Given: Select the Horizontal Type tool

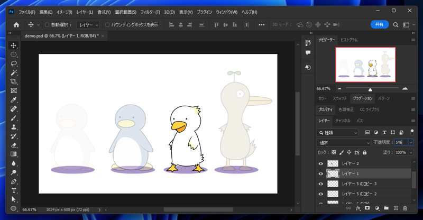Looking at the screenshot, I should pyautogui.click(x=14, y=190).
